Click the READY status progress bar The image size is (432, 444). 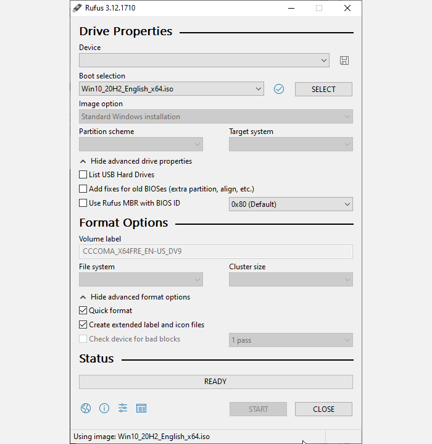[x=215, y=382]
